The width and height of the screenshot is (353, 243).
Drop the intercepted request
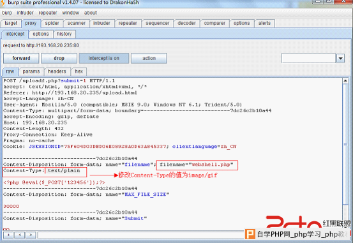tap(59, 58)
